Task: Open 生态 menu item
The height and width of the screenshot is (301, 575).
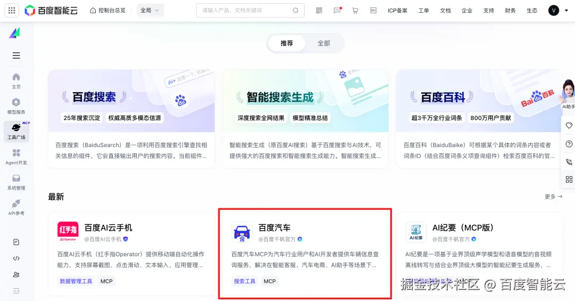Action: [x=532, y=11]
